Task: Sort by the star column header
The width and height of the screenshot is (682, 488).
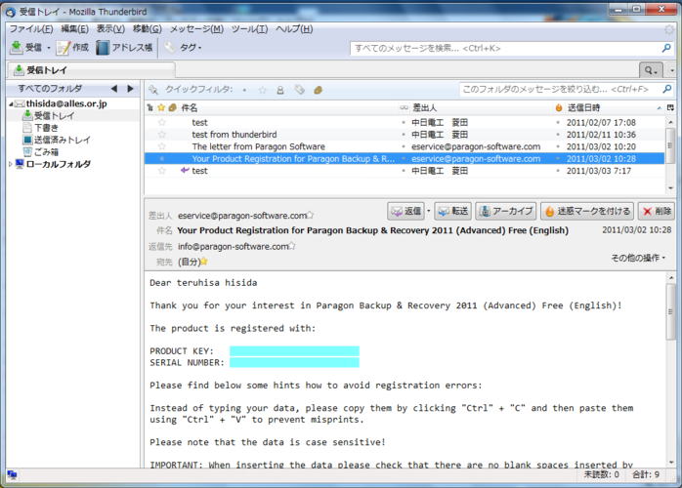Action: (161, 107)
